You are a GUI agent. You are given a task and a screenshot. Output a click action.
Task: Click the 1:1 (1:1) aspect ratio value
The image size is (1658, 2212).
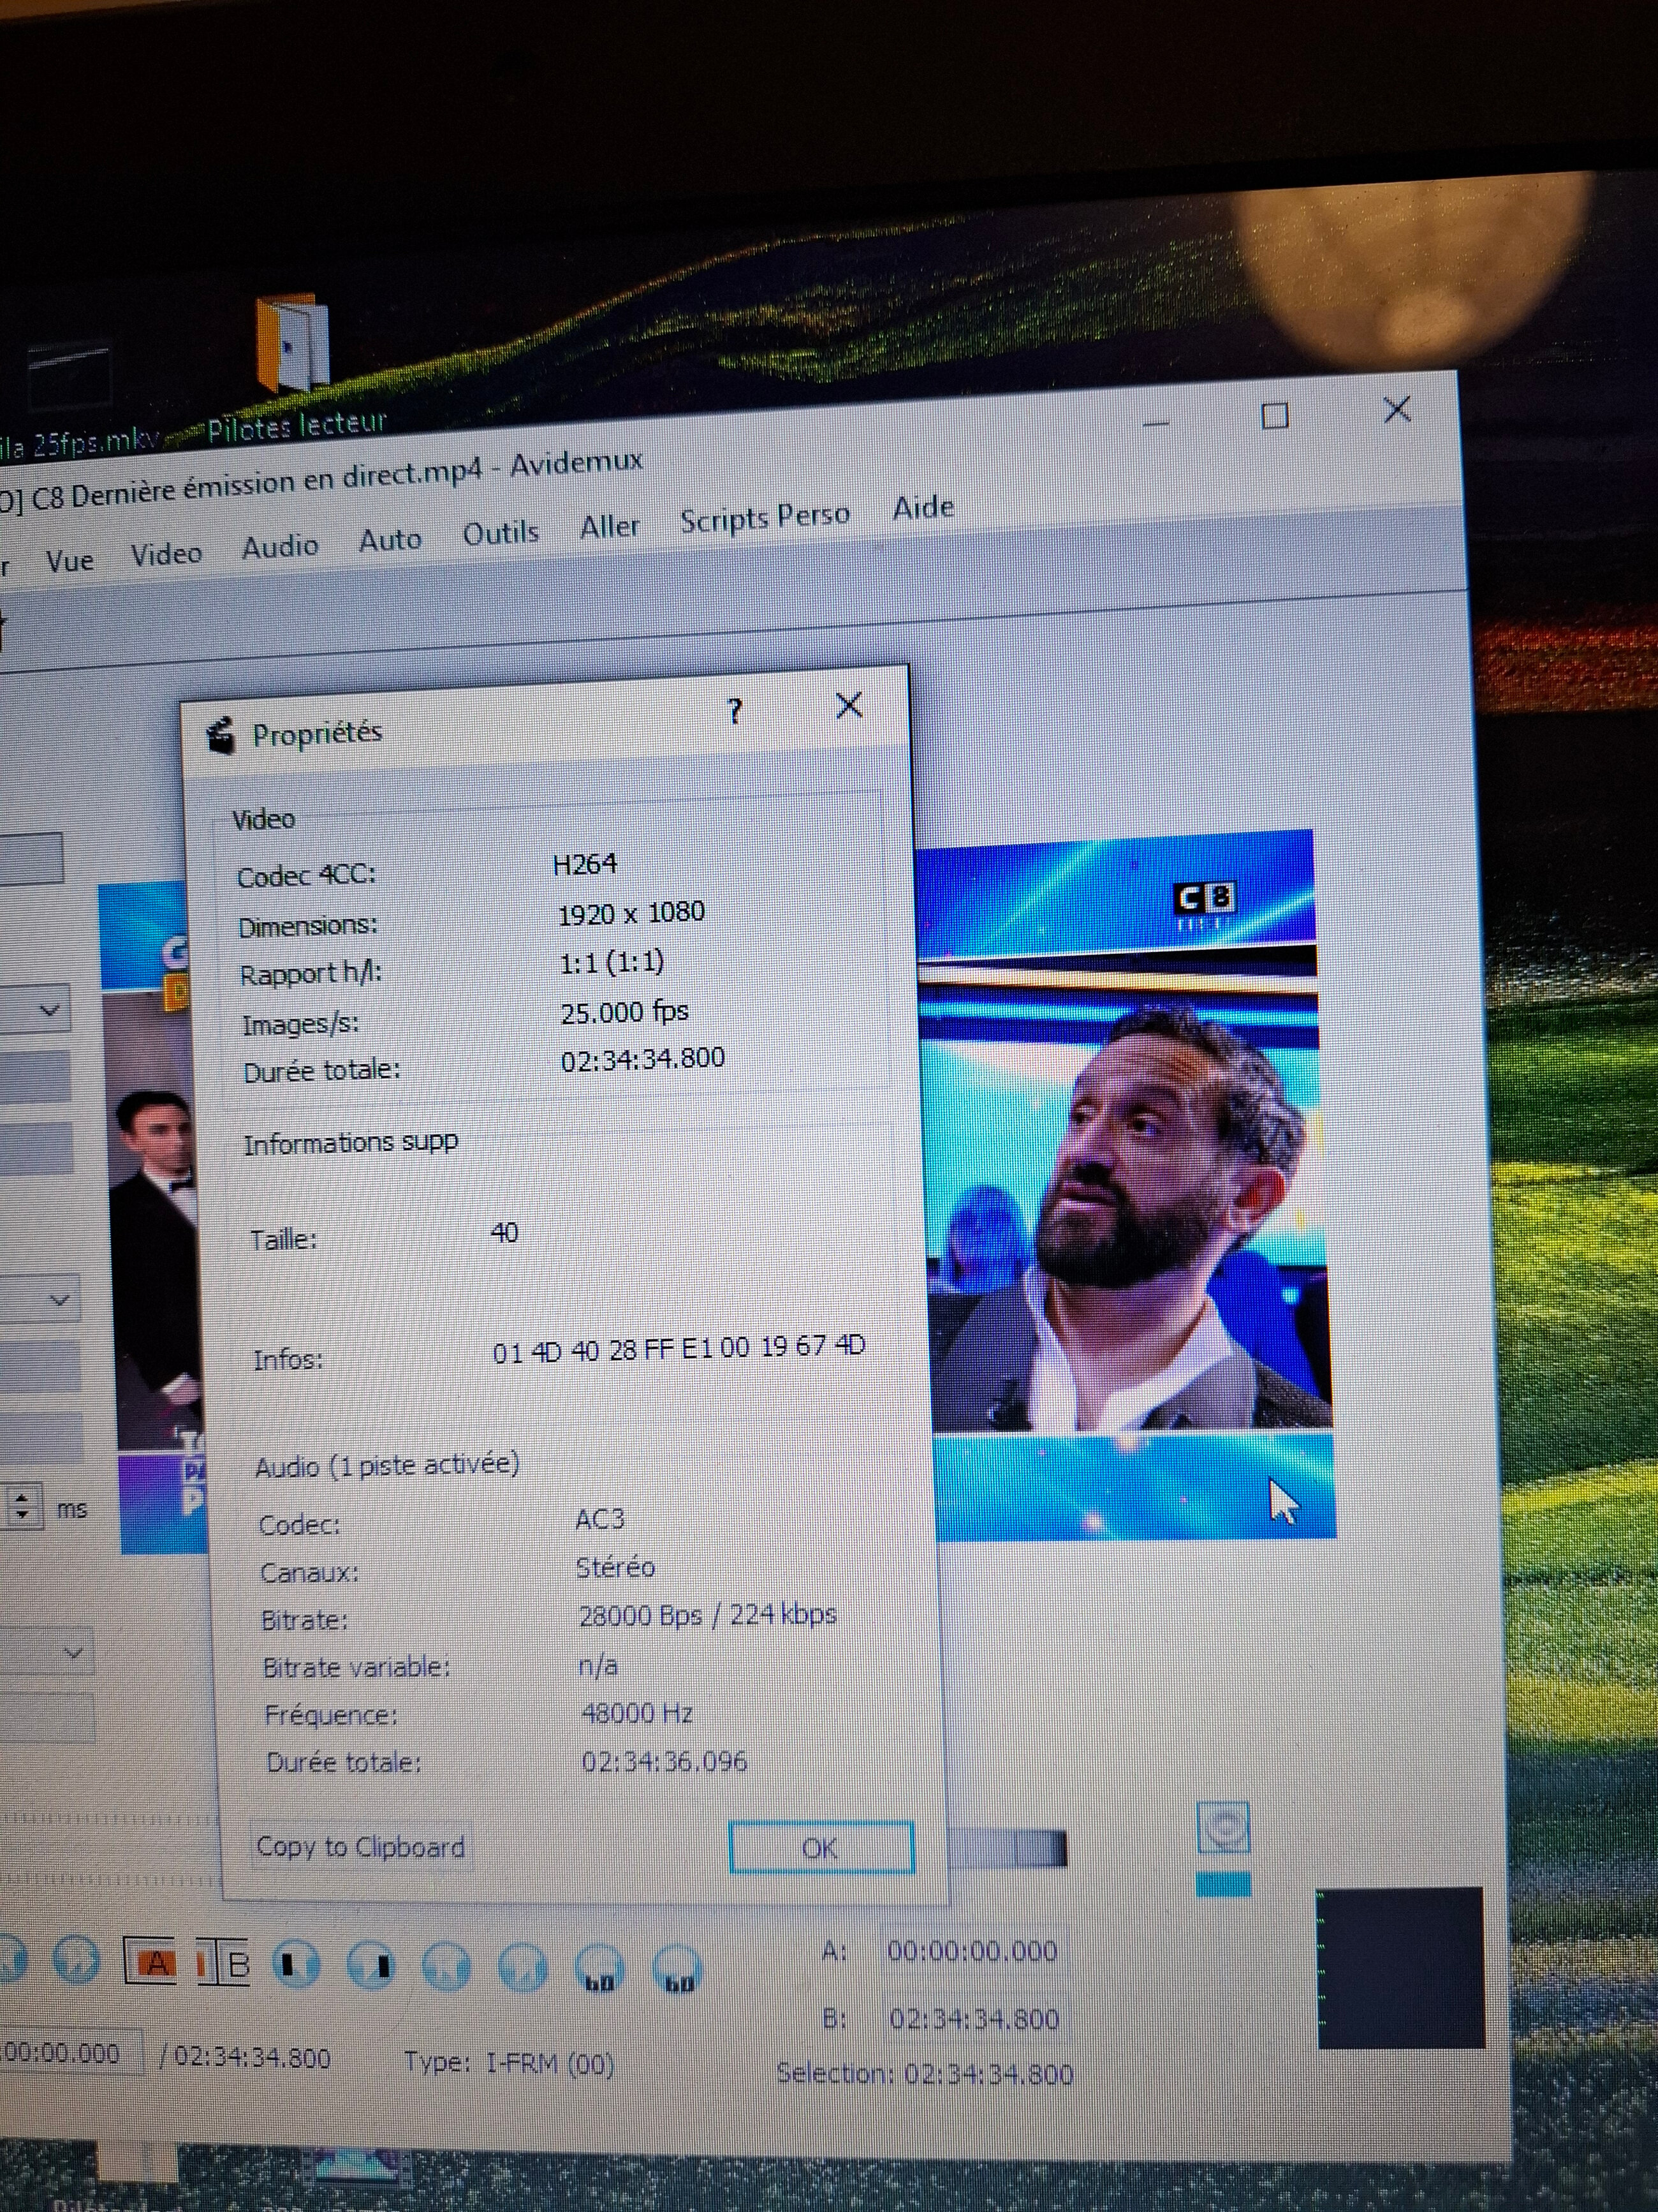pos(612,963)
